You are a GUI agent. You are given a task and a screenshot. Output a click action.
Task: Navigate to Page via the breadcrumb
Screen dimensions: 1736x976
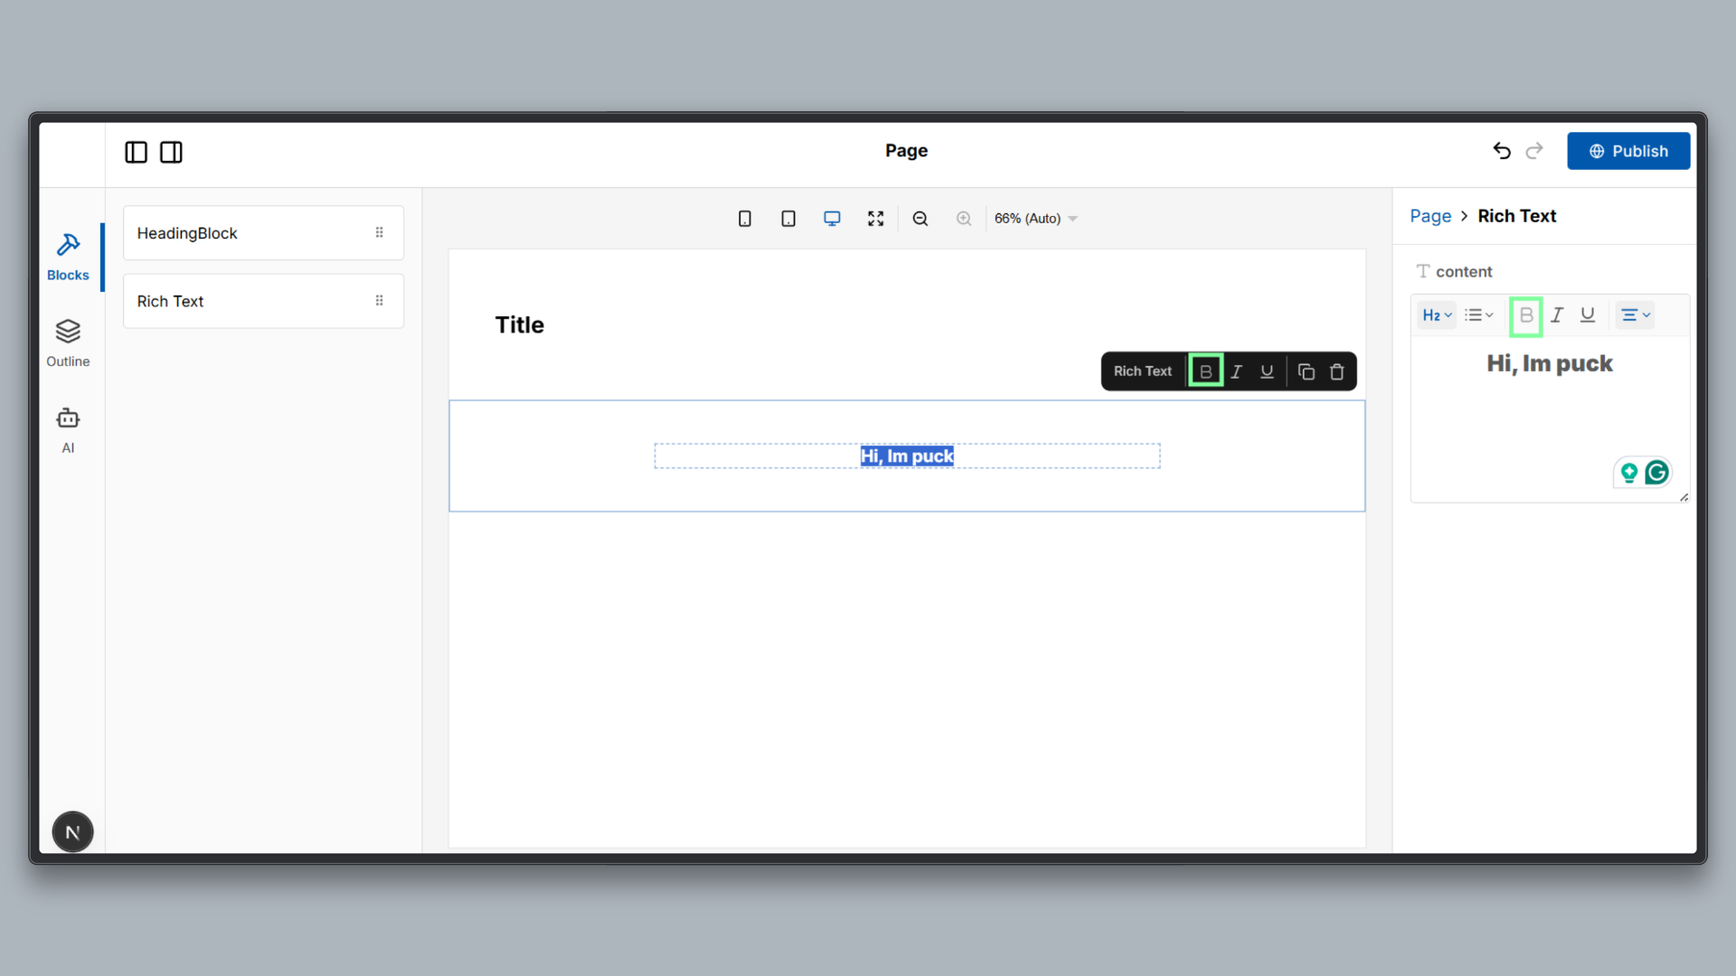(1429, 216)
